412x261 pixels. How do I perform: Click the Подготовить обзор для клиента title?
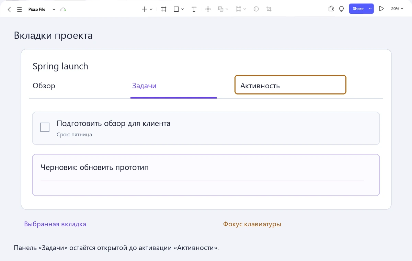[x=113, y=123]
